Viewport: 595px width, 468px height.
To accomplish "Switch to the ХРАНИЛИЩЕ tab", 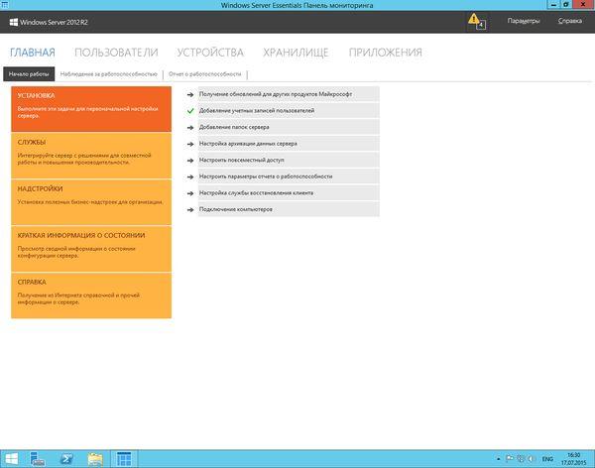I will coord(296,53).
